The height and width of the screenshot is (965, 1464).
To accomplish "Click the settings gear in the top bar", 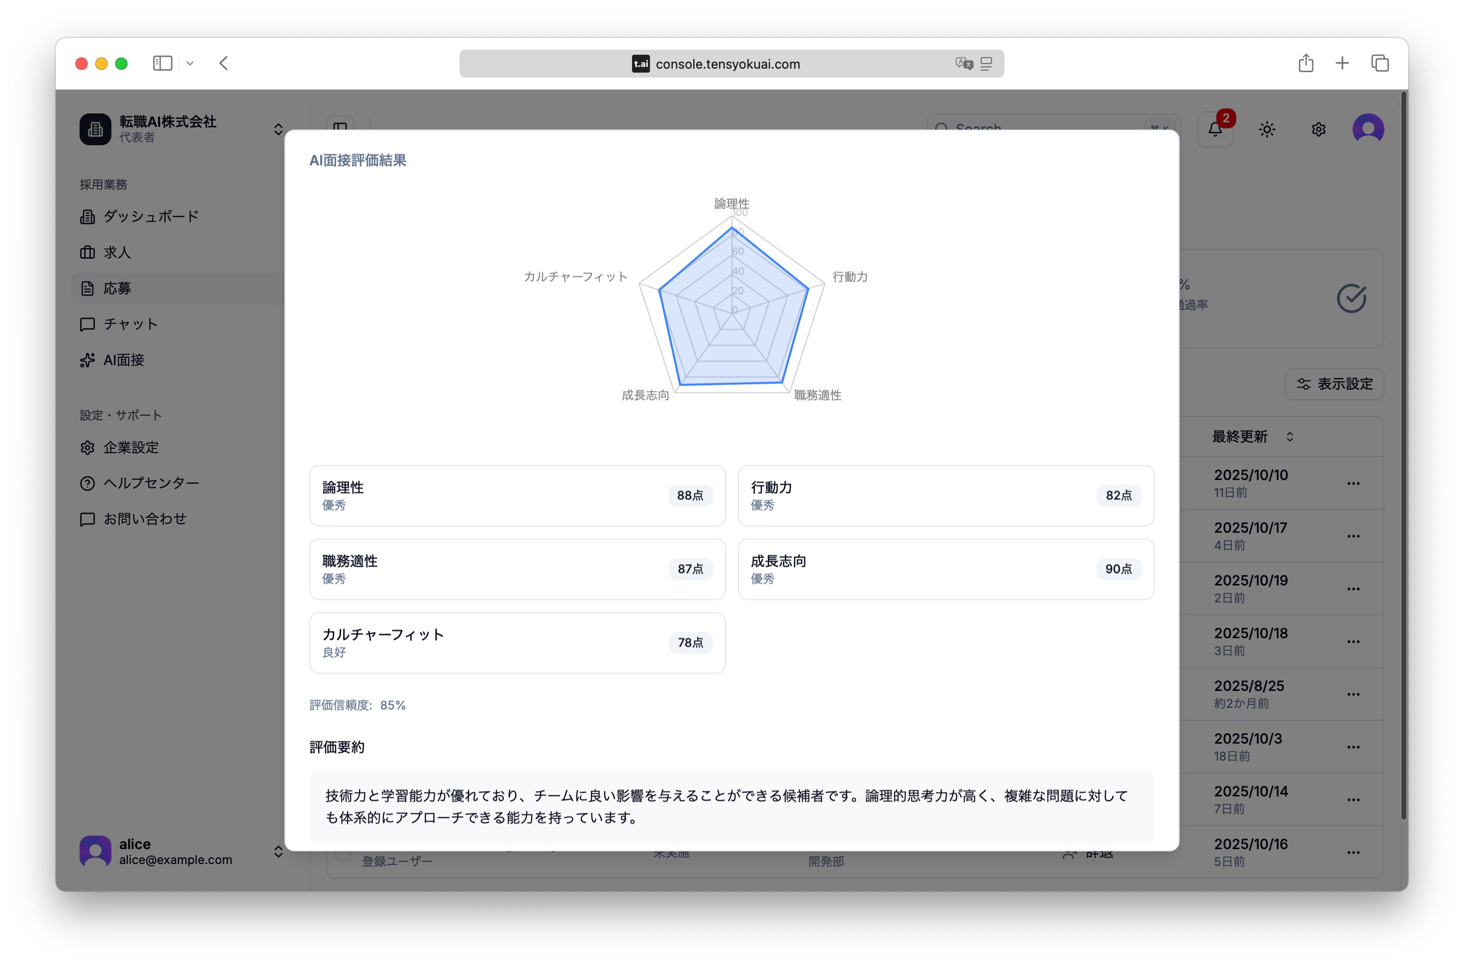I will coord(1318,129).
